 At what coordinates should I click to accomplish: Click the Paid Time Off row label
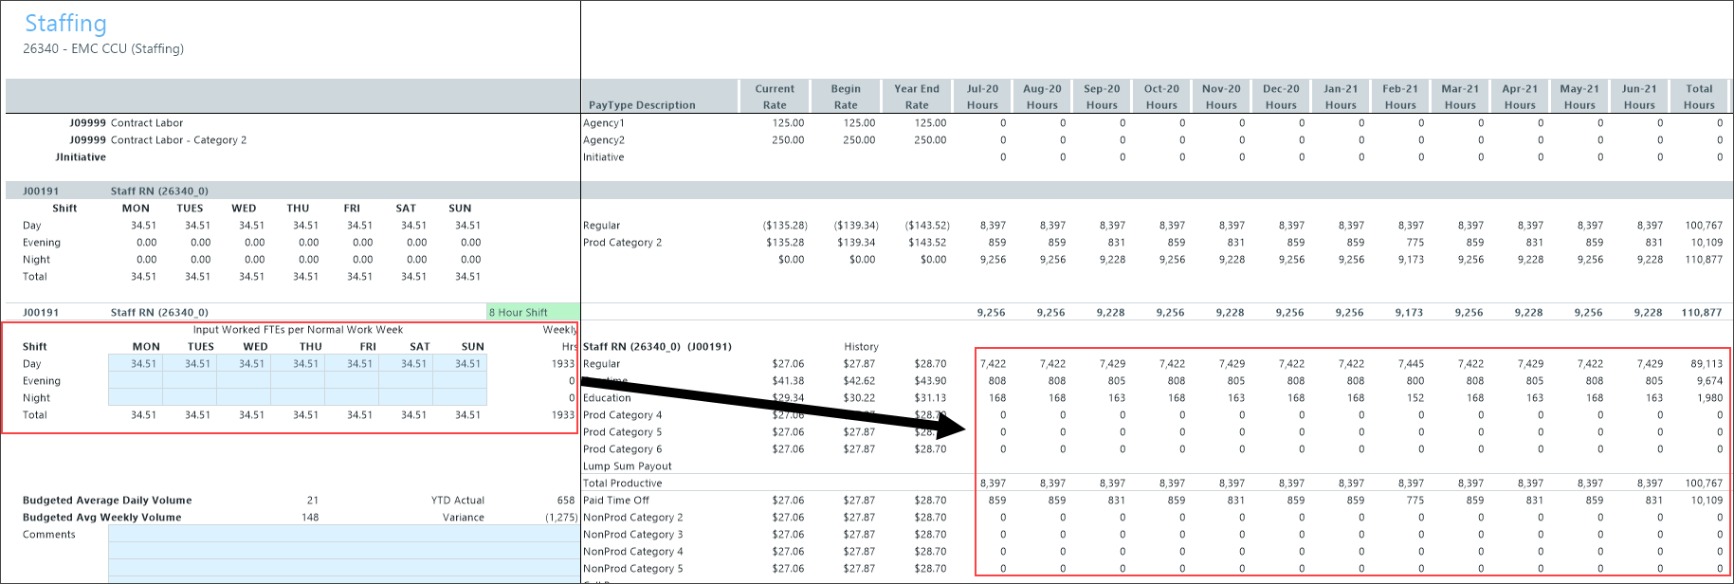coord(616,501)
